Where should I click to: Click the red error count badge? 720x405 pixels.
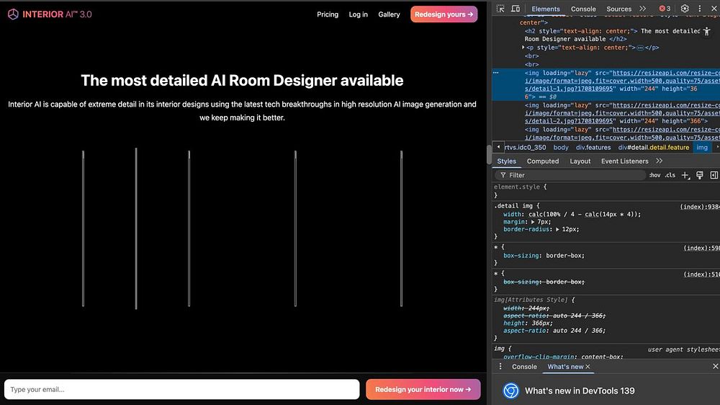pyautogui.click(x=665, y=9)
